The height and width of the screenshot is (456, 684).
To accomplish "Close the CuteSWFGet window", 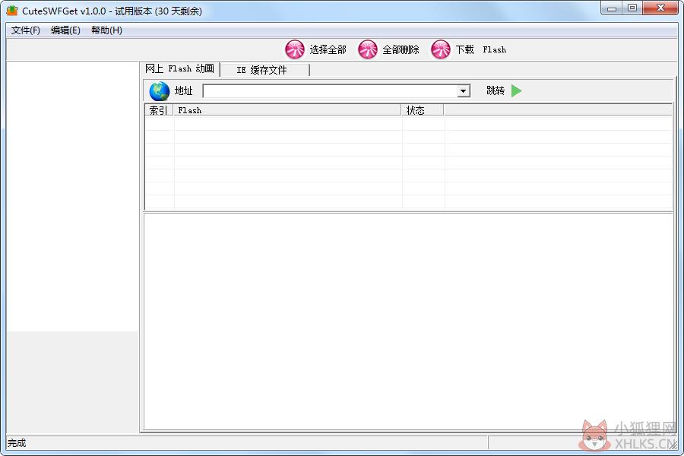I will pyautogui.click(x=660, y=8).
